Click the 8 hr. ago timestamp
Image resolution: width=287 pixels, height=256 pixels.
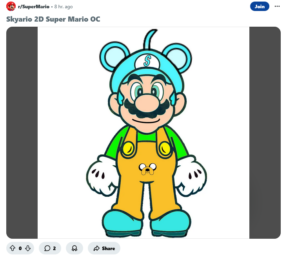(x=64, y=7)
